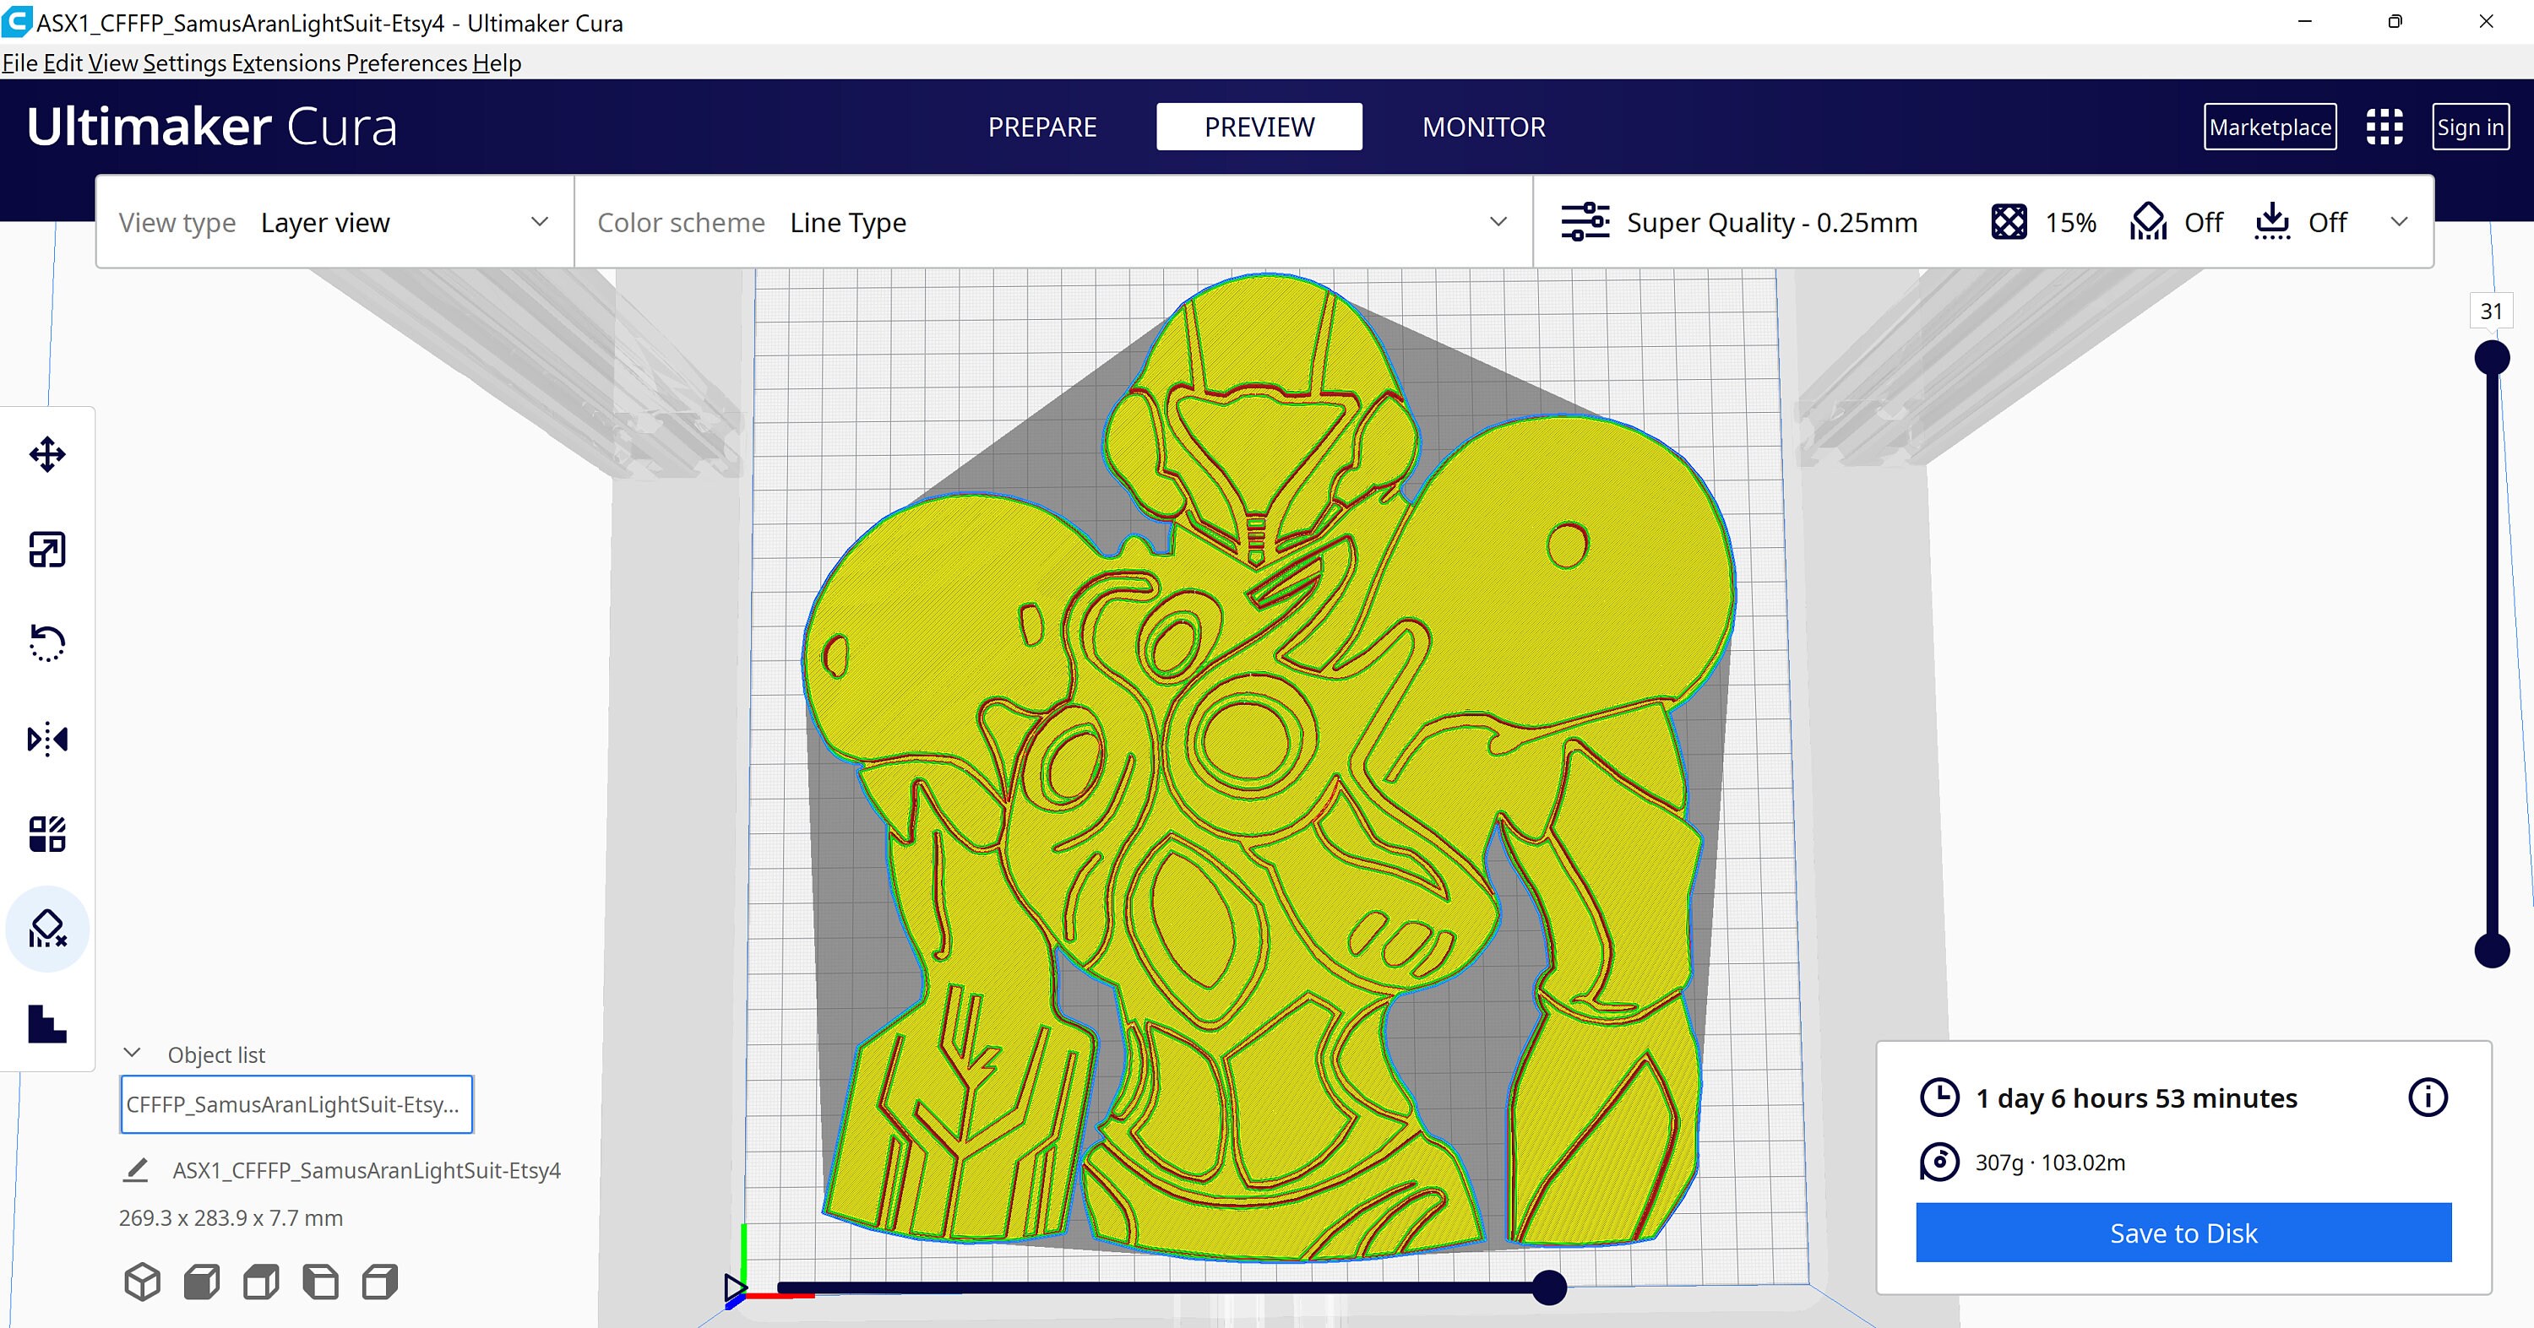The image size is (2534, 1328).
Task: Open the application switcher grid icon
Action: pyautogui.click(x=2384, y=127)
